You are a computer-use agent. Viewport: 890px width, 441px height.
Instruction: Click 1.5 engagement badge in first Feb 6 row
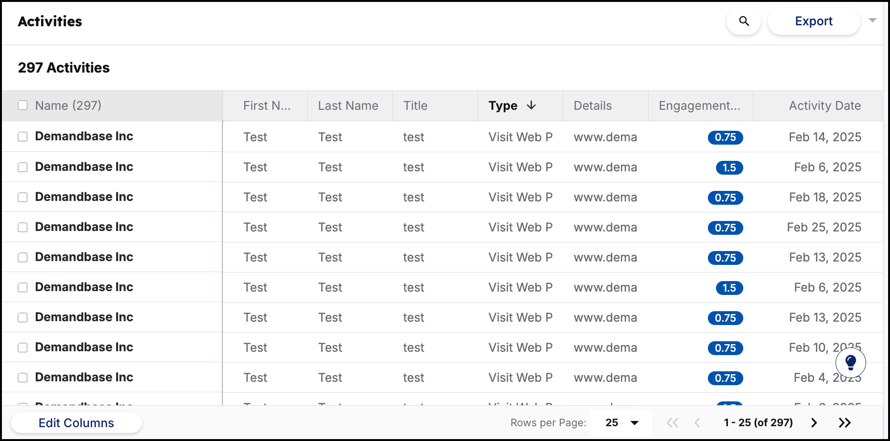click(x=729, y=168)
